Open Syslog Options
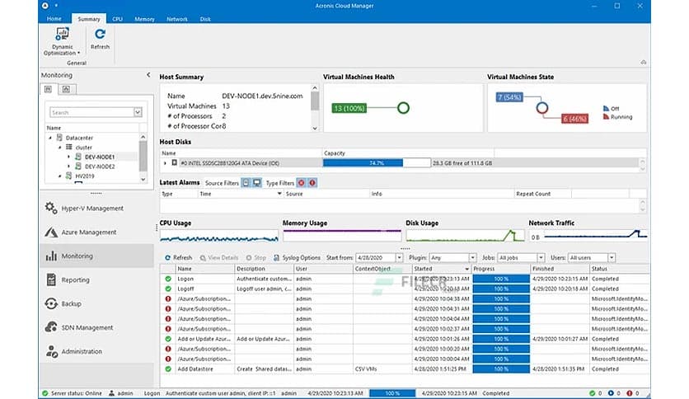The height and width of the screenshot is (399, 689). [297, 258]
